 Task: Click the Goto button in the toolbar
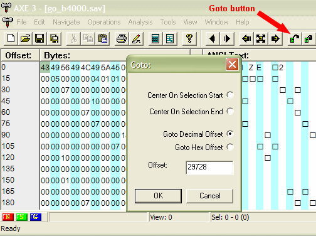(294, 39)
